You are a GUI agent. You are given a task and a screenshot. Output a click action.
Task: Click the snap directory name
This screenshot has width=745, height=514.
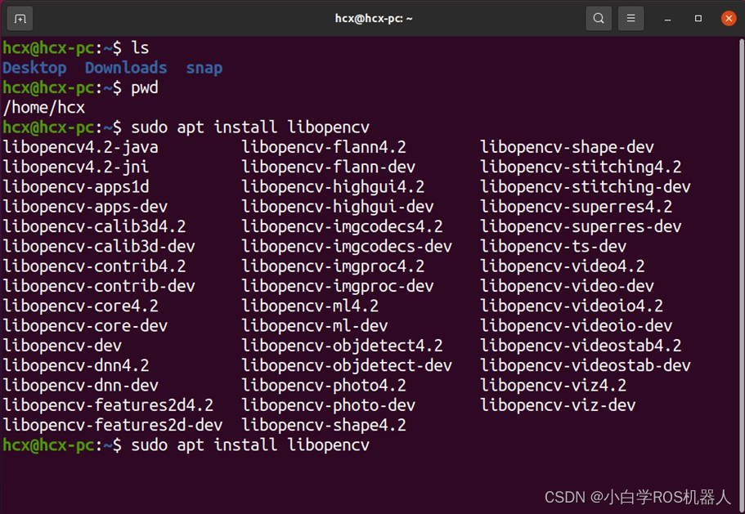(x=204, y=68)
